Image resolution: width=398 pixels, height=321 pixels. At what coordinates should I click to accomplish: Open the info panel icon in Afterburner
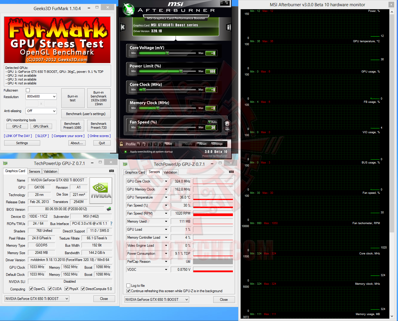click(x=228, y=27)
